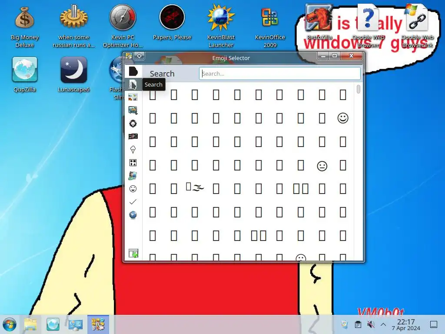
Task: Open the Smileys & Emotion sidebar category
Action: [x=133, y=189]
